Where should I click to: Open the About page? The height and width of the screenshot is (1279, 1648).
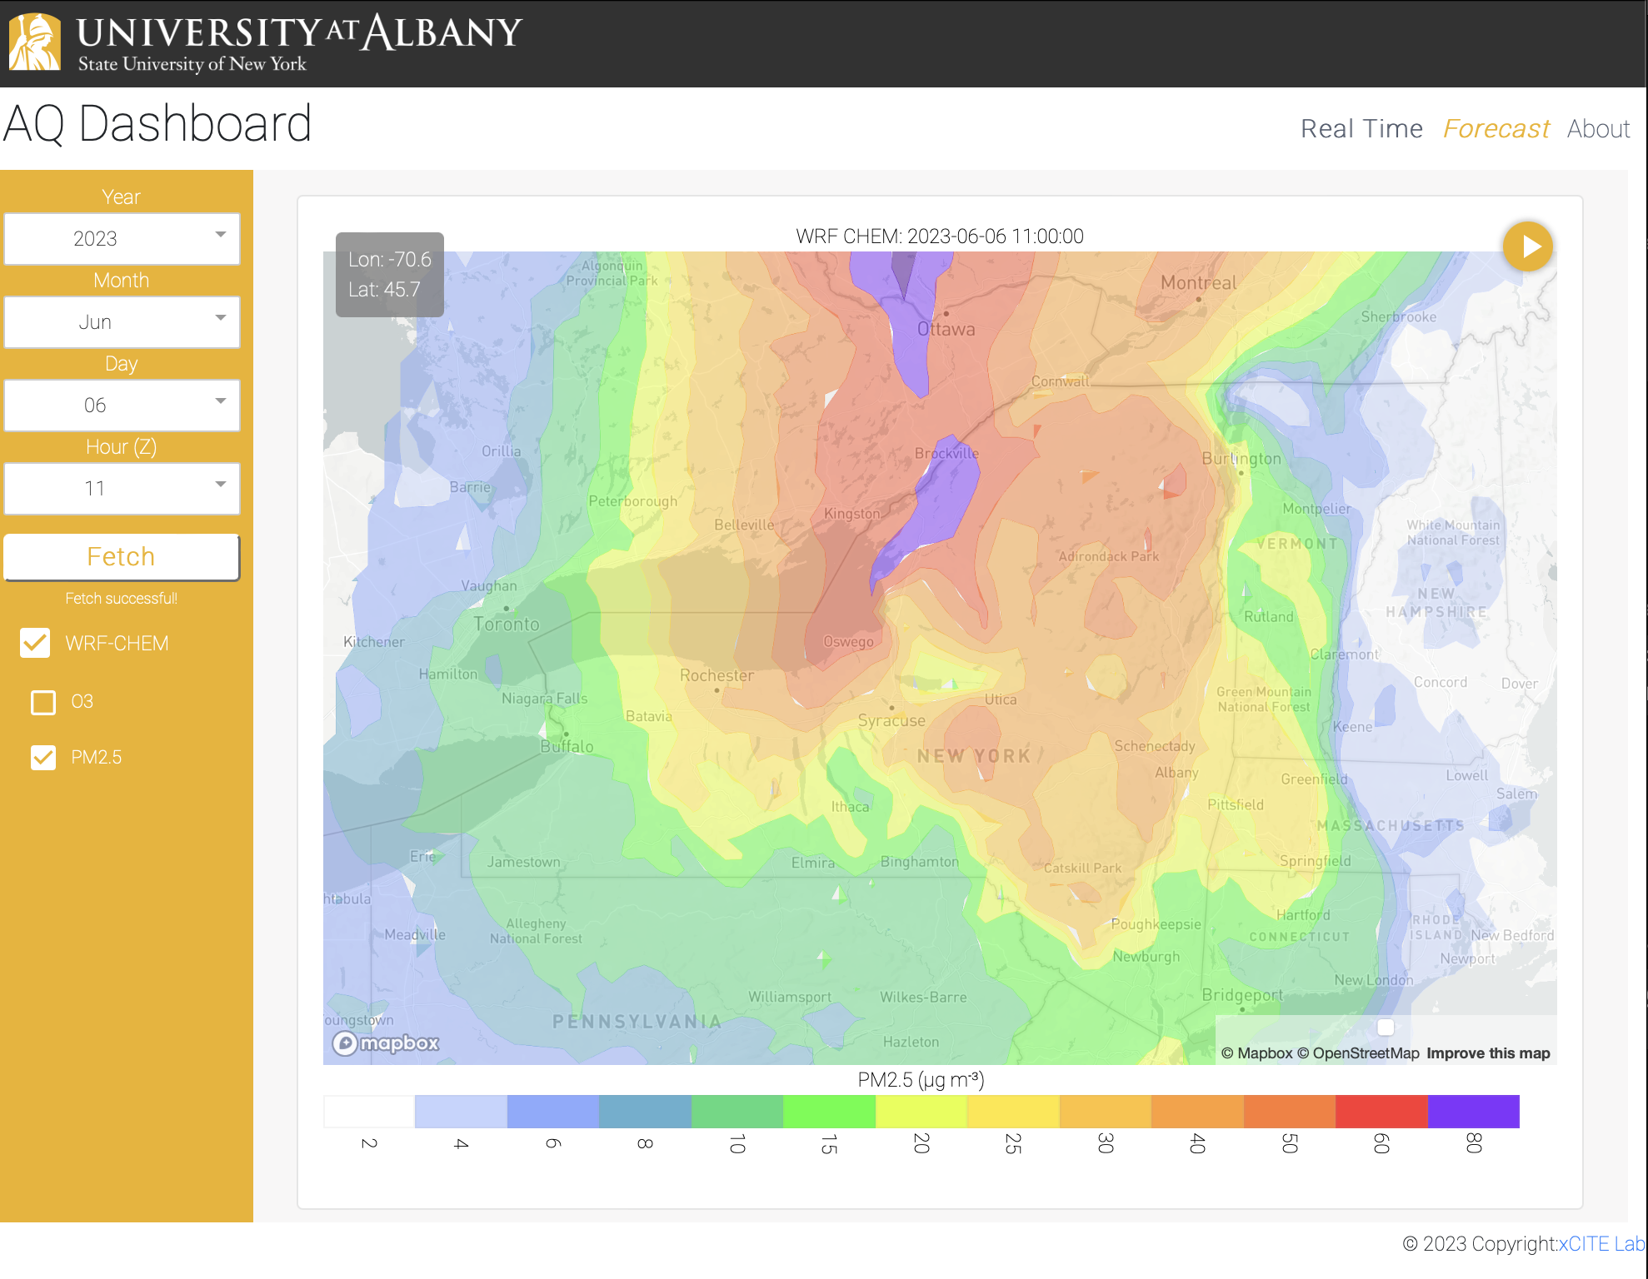point(1598,128)
